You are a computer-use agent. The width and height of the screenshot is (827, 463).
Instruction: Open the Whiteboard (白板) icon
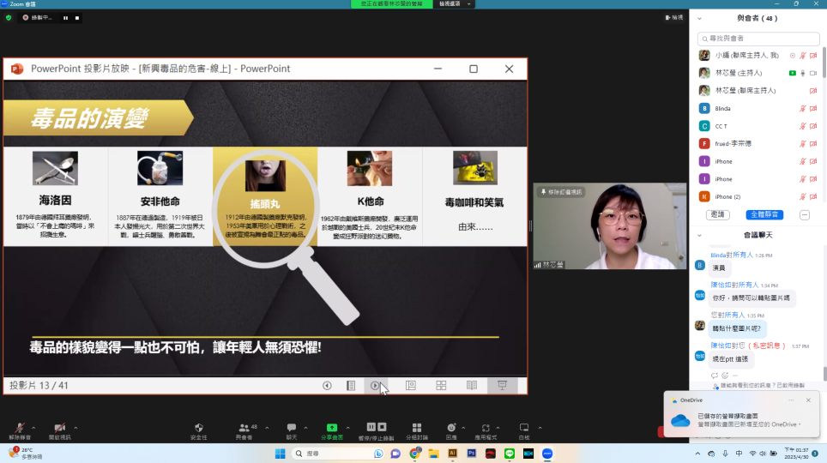point(523,428)
